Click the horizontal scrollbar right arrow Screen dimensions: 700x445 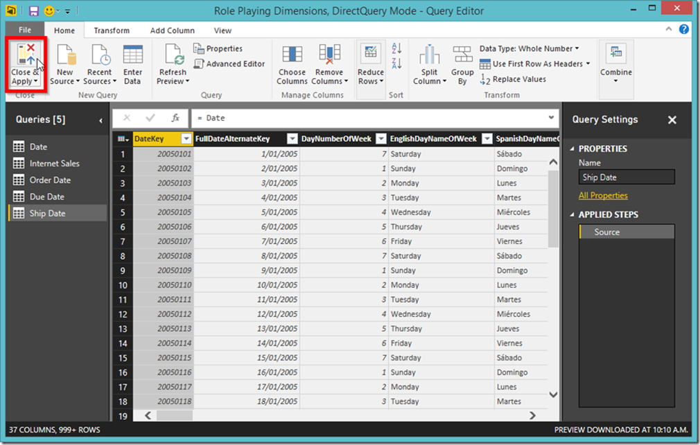[x=532, y=416]
